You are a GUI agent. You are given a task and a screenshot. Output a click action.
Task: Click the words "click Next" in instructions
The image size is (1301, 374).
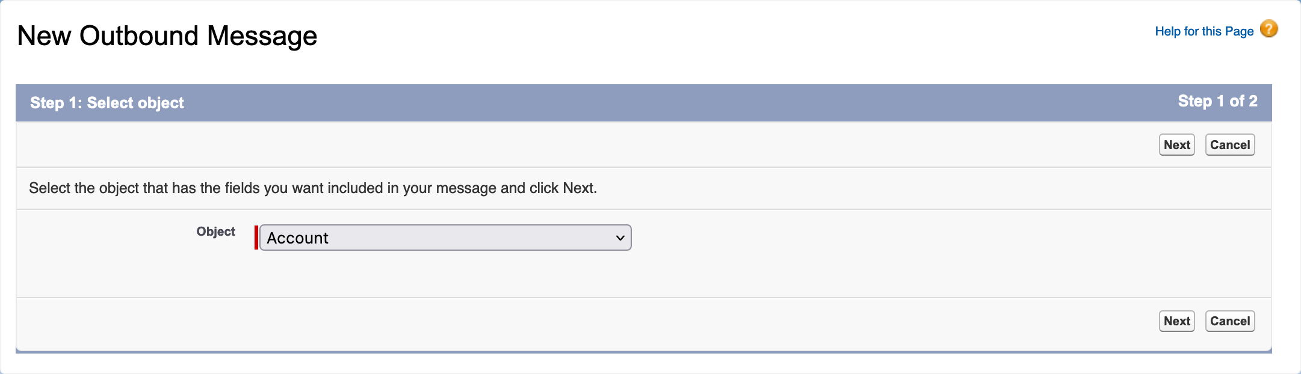tap(562, 188)
